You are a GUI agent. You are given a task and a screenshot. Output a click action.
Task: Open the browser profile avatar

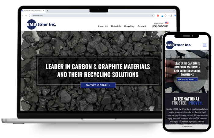click(175, 15)
